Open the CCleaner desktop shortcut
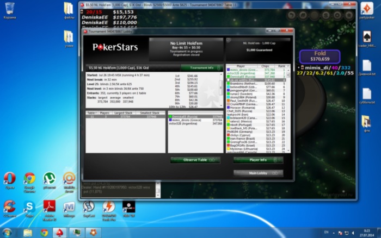Image resolution: width=381 pixels, height=238 pixels. [x=10, y=209]
